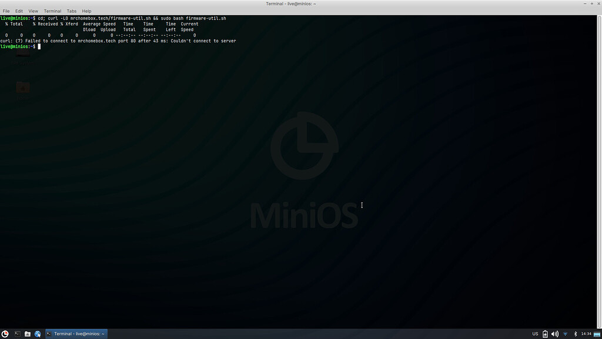Open the file manager from the taskbar

27,334
